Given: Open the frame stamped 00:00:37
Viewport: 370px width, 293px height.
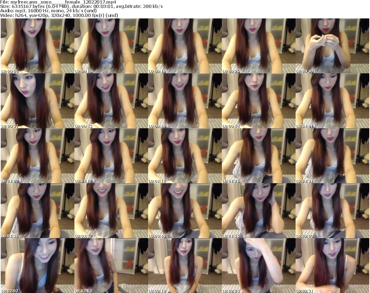Looking at the screenshot, I should coord(38,101).
